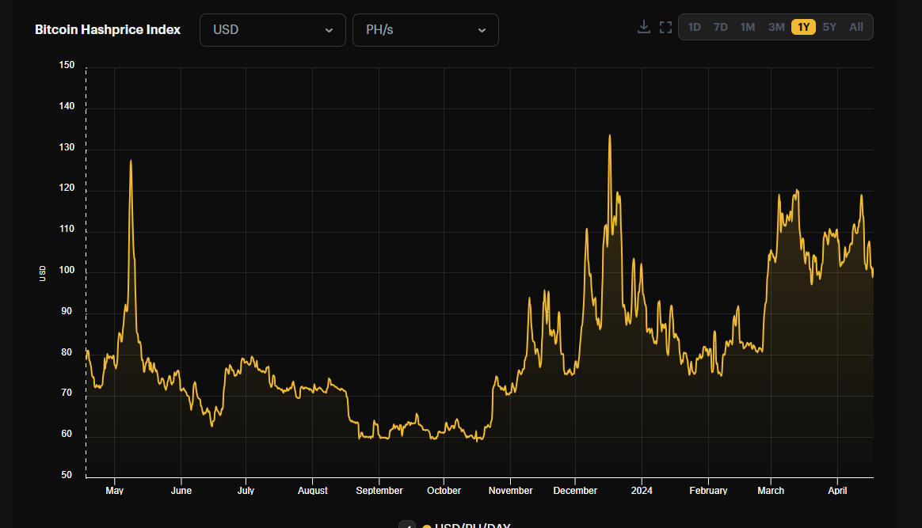This screenshot has width=922, height=528.
Task: Click the August x-axis label
Action: pos(313,491)
